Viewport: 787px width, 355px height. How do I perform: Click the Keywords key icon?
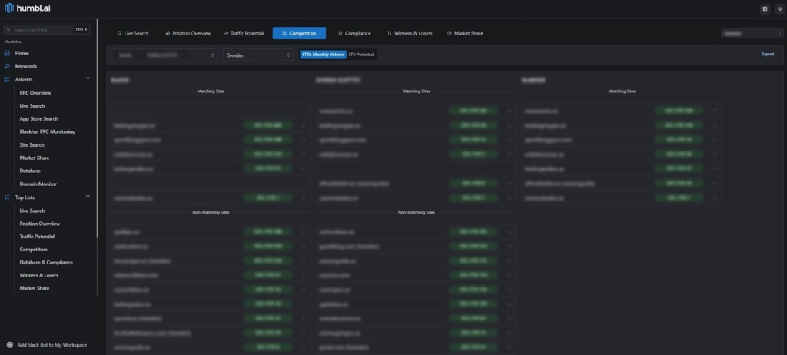tap(8, 66)
